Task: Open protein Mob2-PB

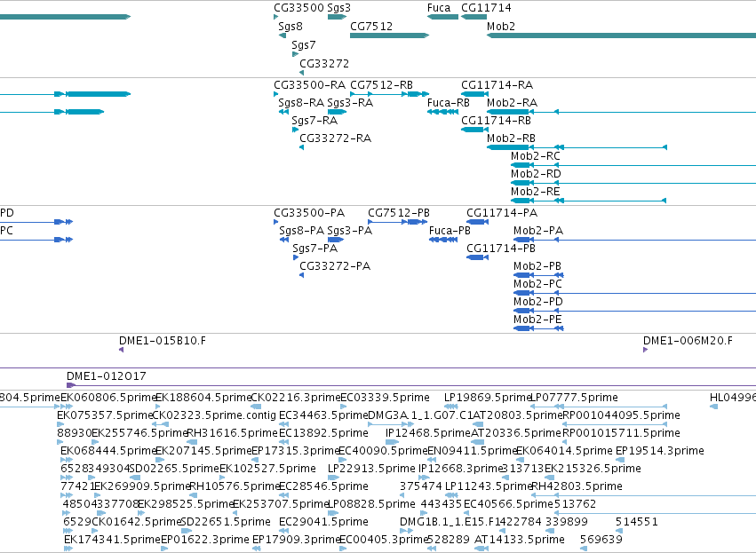Action: pos(537,266)
